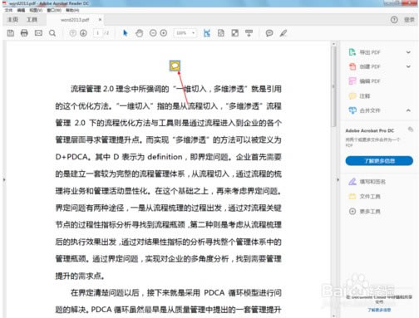
Task: Zoom out with the minus icon
Action: pyautogui.click(x=153, y=33)
